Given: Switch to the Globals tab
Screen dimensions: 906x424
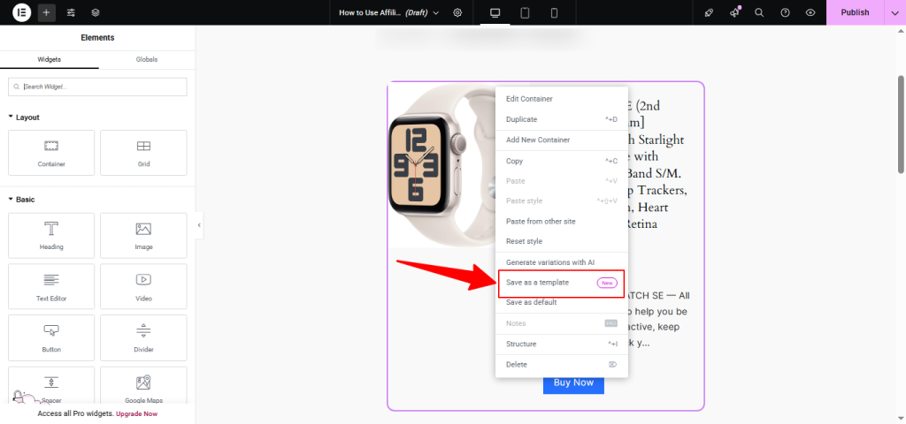Looking at the screenshot, I should (x=147, y=59).
